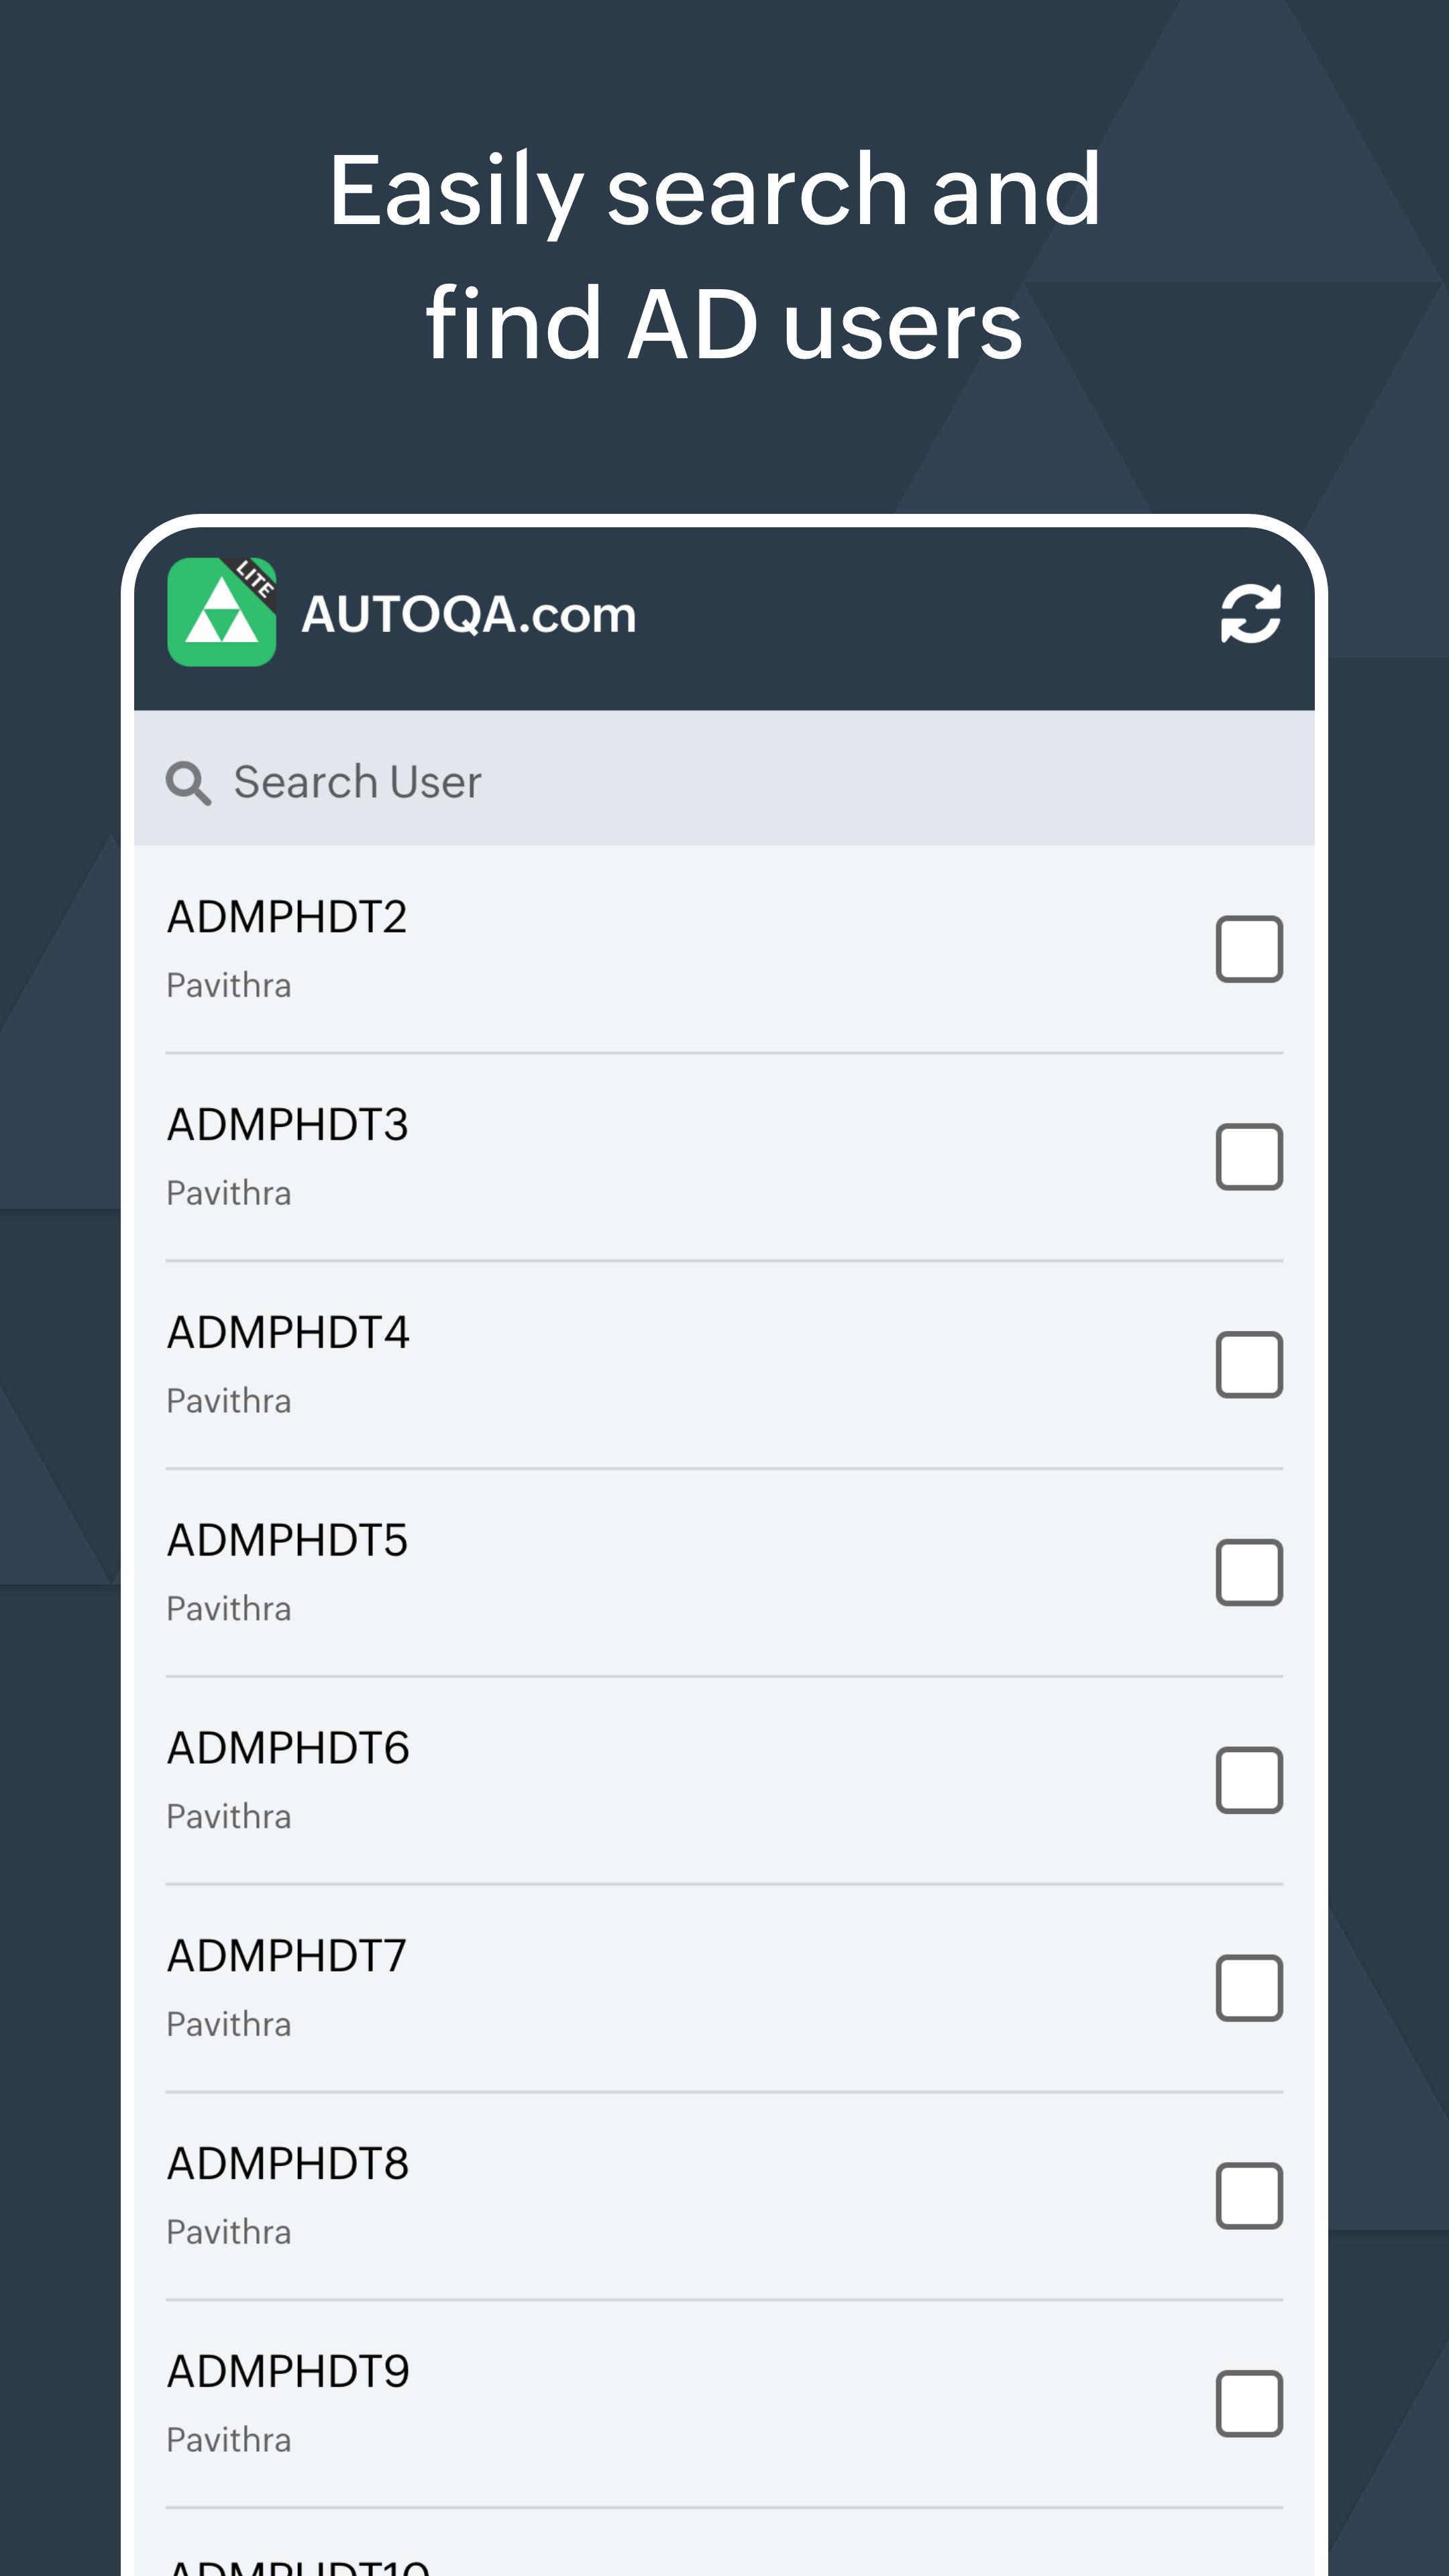Enable the ADMPHDT5 checkbox
The image size is (1449, 2576).
1249,1573
